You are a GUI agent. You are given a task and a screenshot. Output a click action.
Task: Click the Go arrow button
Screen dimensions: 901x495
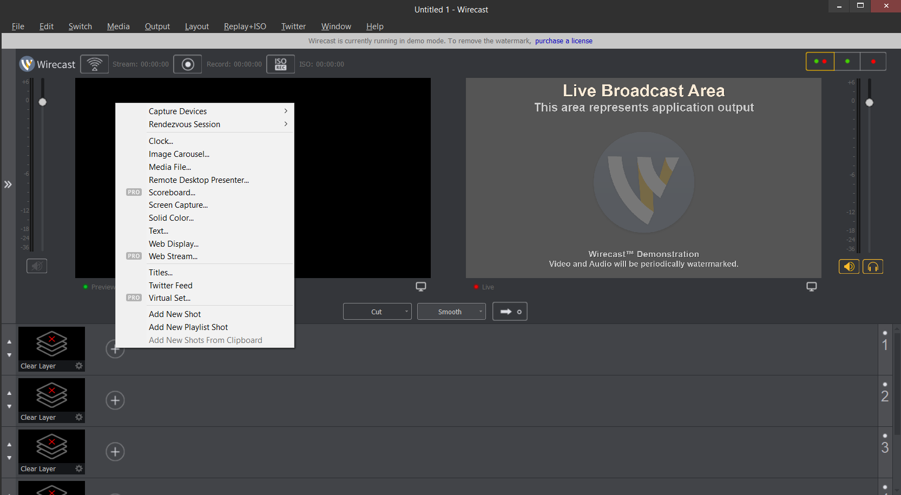[510, 312]
